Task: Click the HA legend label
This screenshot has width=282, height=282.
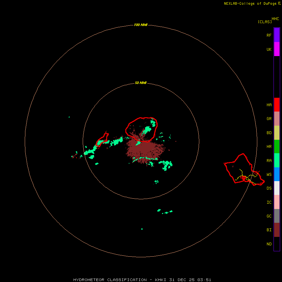Action: [269, 105]
